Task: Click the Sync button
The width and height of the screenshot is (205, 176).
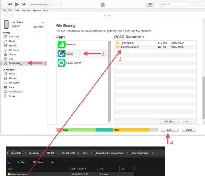Action: click(170, 130)
